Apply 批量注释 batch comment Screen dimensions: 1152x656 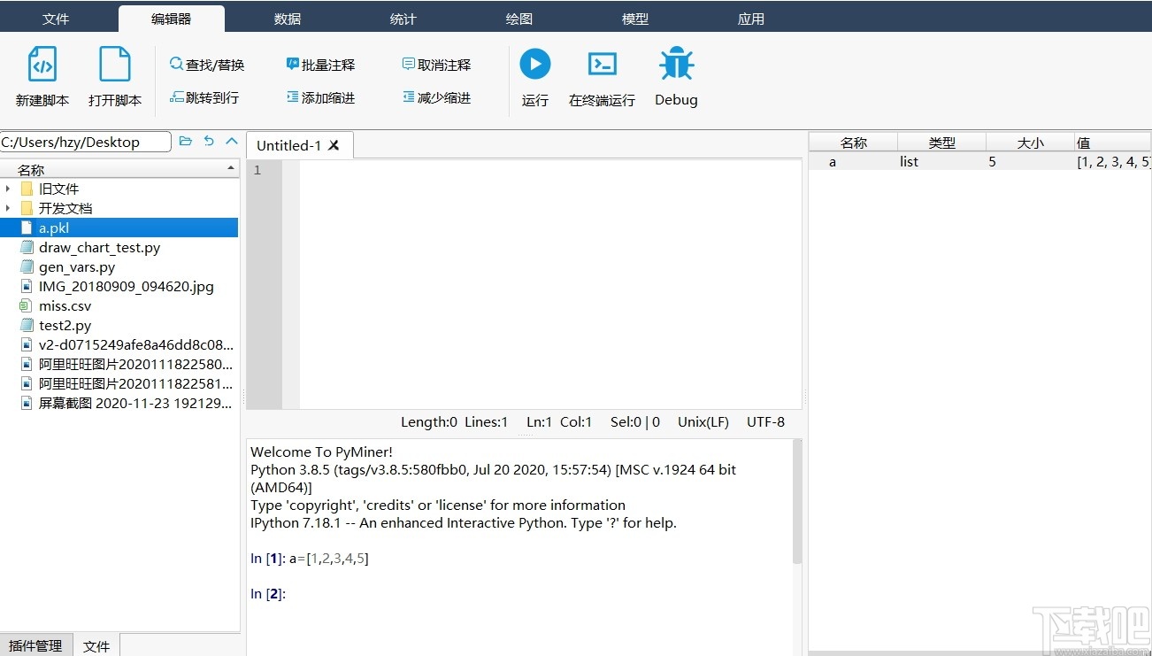point(322,64)
